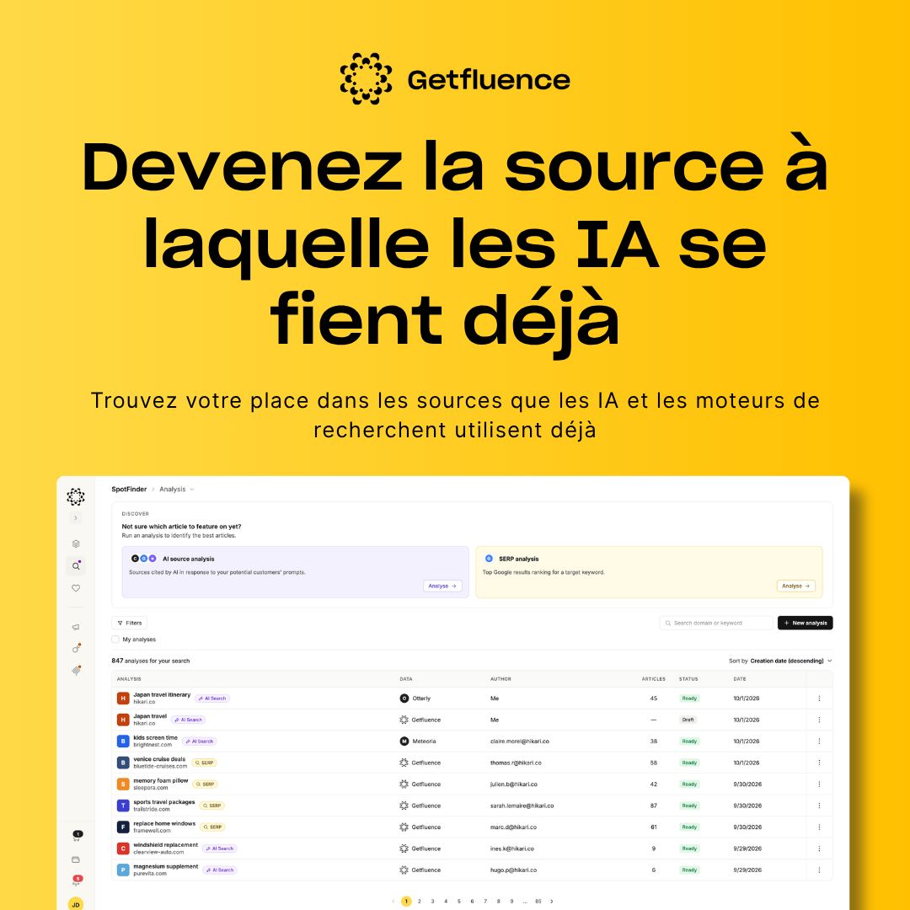Click the STATUS column header
This screenshot has height=910, width=910.
(x=688, y=679)
